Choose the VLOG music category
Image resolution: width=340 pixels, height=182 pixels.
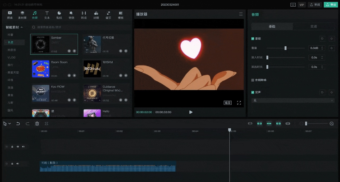coord(11,57)
